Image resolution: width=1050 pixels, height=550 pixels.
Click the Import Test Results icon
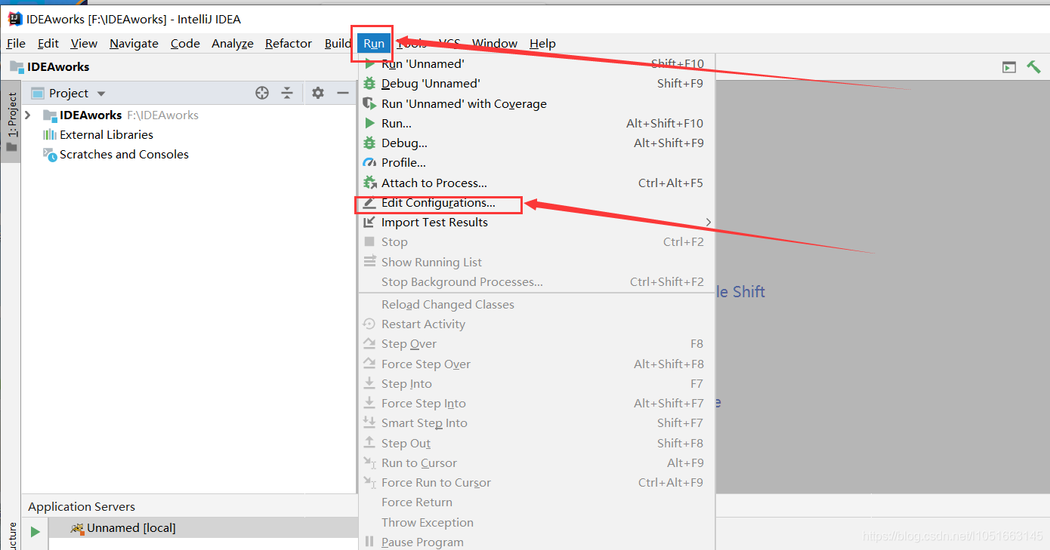(x=369, y=222)
